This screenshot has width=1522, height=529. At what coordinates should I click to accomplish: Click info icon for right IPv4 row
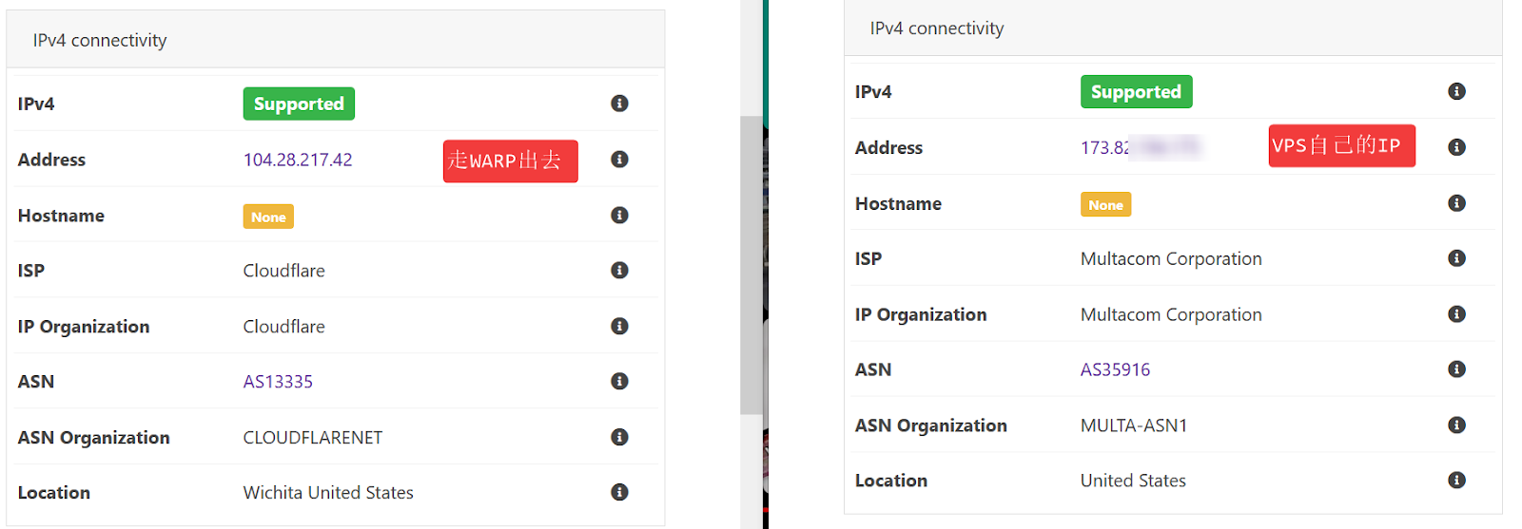pos(1456,91)
